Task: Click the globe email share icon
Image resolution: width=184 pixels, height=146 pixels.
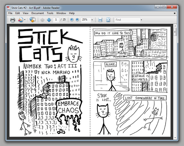Action: pyautogui.click(x=32, y=19)
